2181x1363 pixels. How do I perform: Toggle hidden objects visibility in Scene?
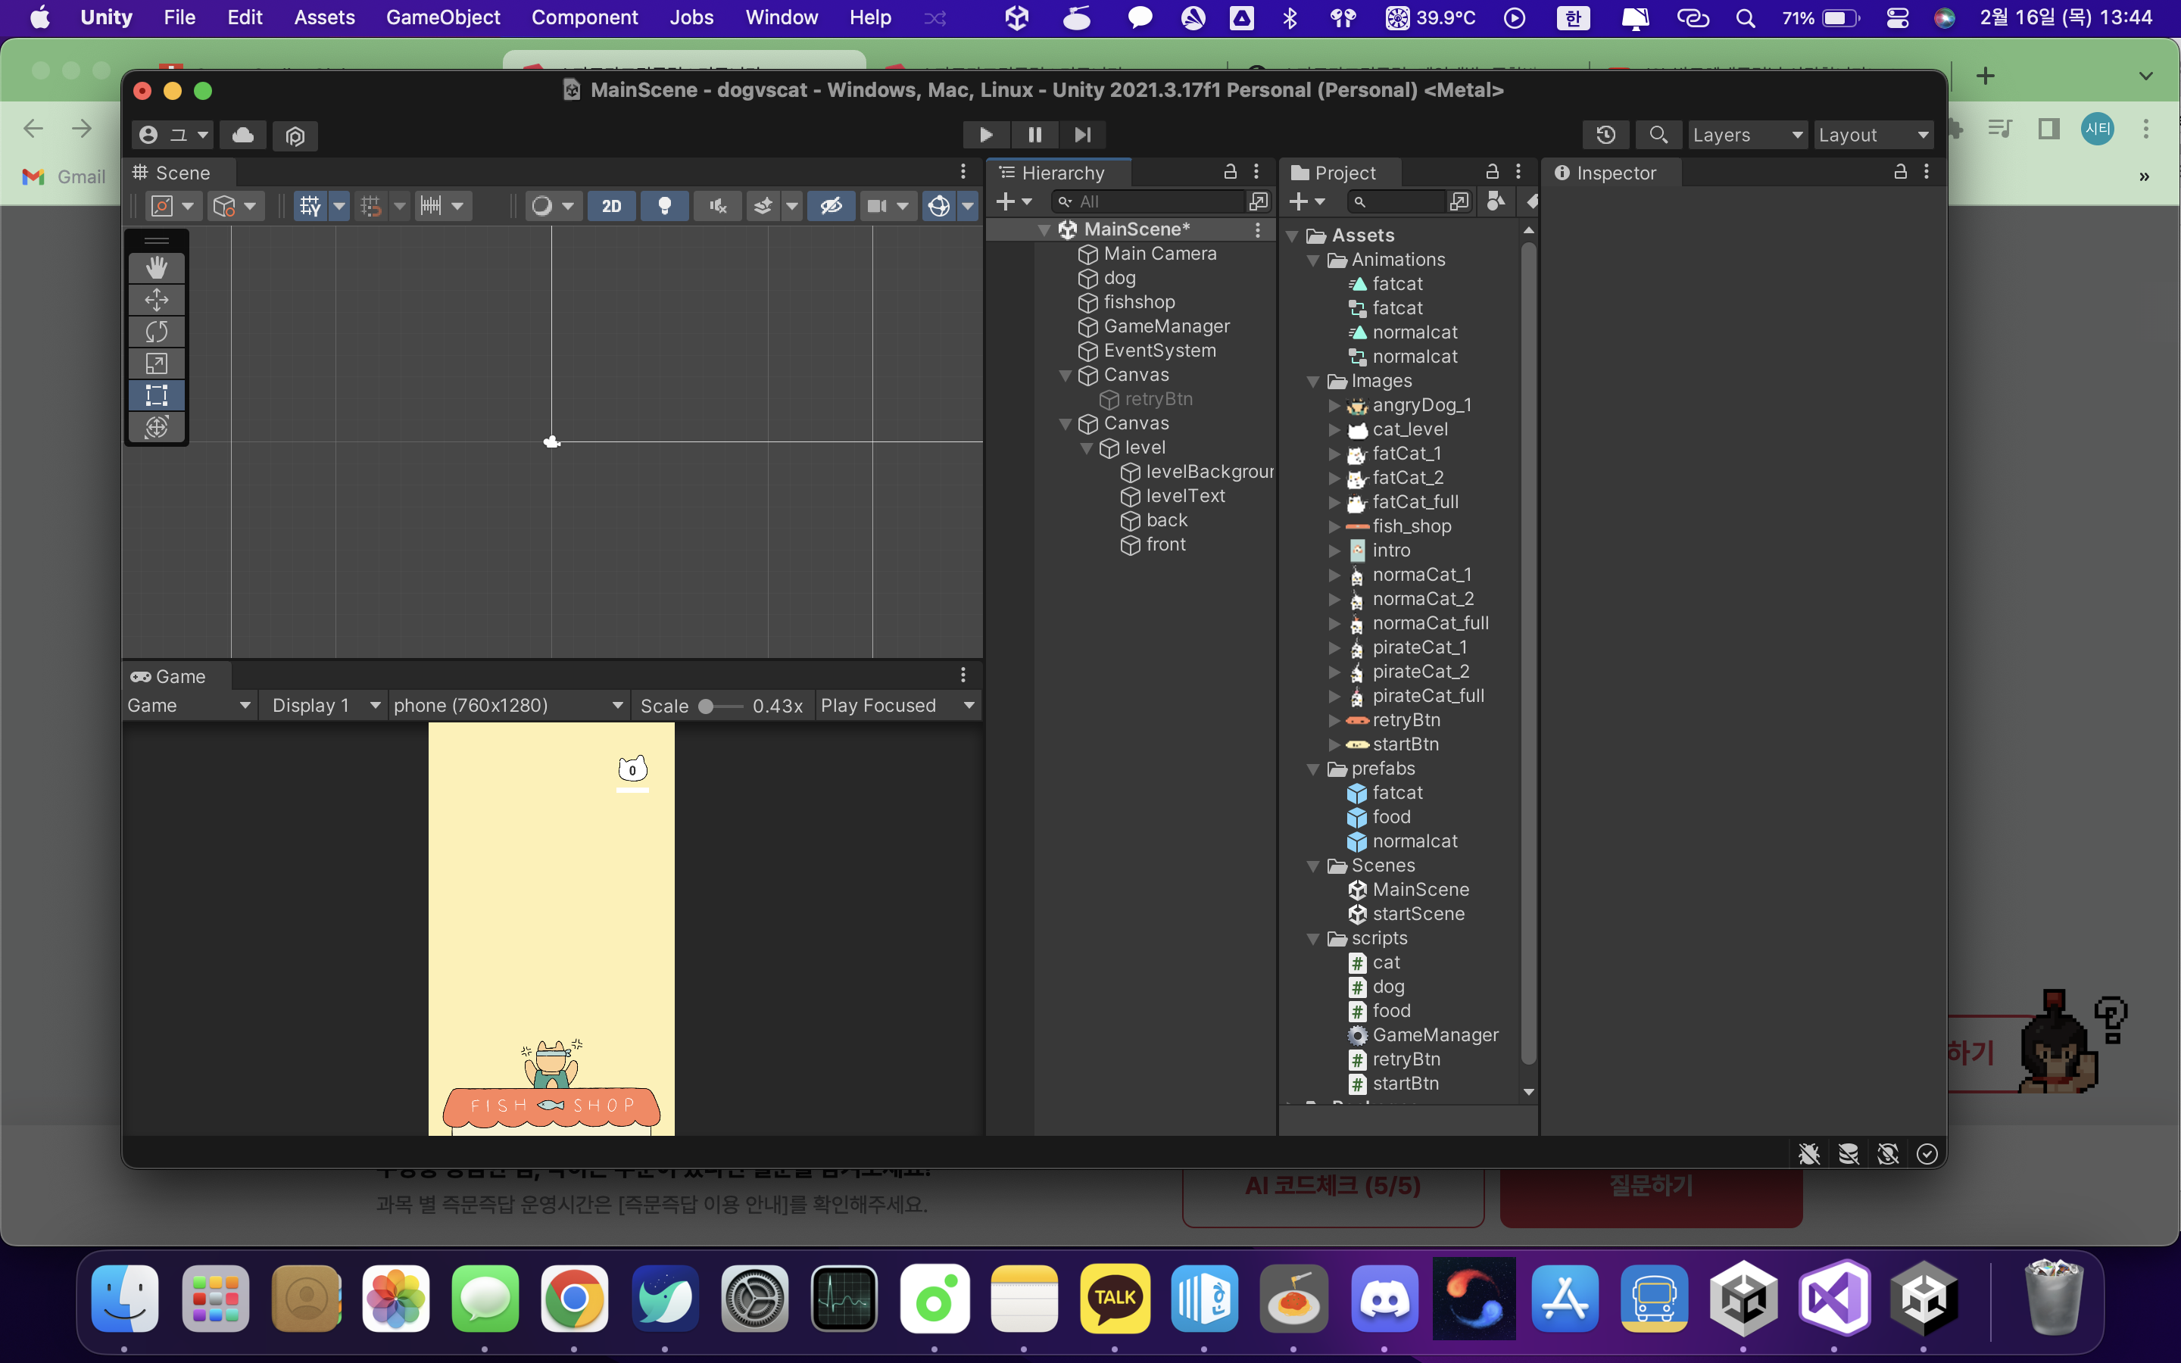(x=830, y=207)
